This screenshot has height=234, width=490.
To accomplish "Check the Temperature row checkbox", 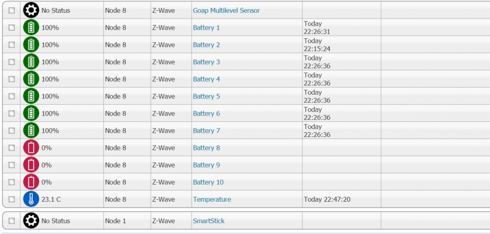I will tap(12, 199).
